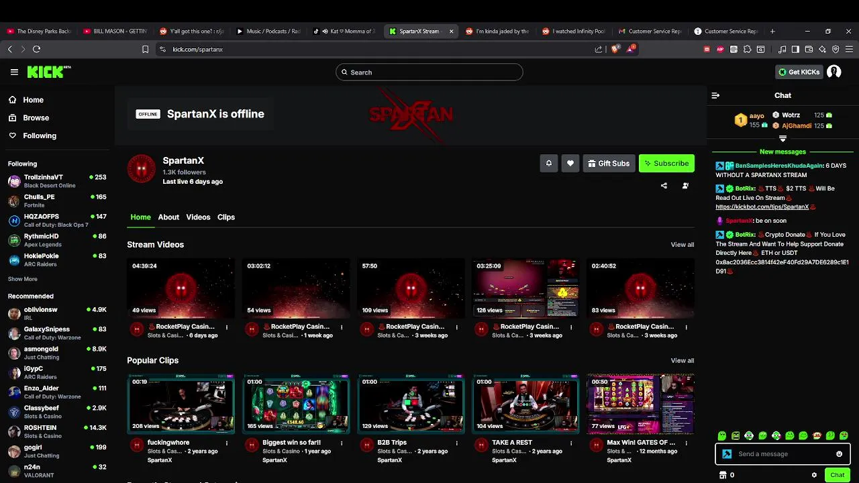Viewport: 859px width, 483px height.
Task: Click the Search field at top
Action: click(429, 72)
